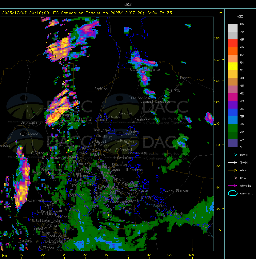Pick the magenta swatch in the dBZ legend
The width and height of the screenshot is (256, 259).
tap(233, 97)
